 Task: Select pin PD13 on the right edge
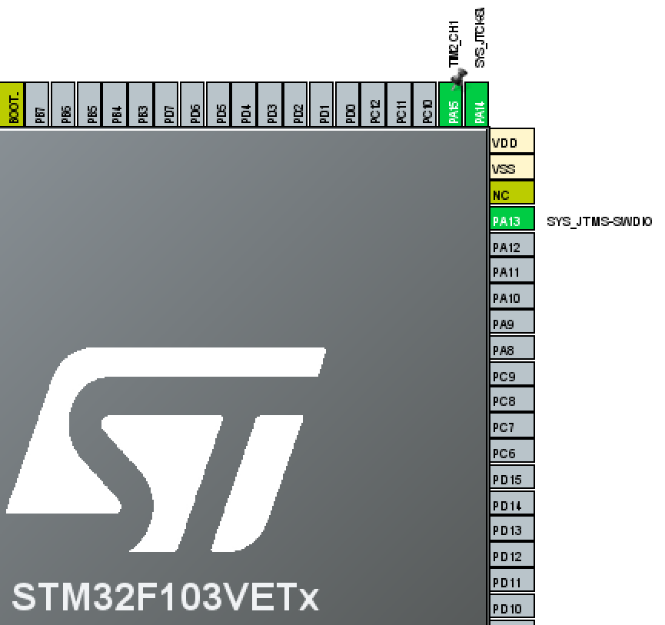click(512, 529)
